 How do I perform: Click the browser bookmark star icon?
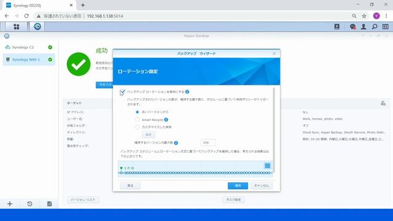pos(364,16)
